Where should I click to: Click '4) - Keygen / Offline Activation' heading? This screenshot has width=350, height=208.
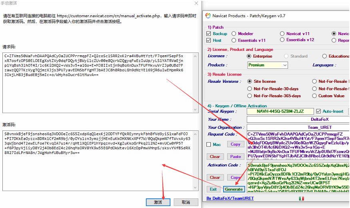coord(237,106)
